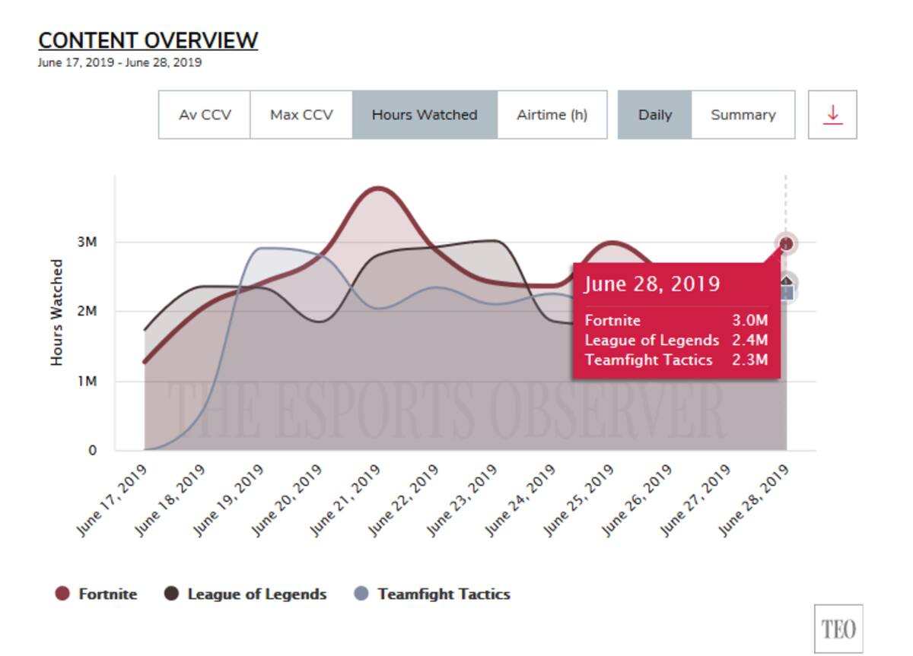This screenshot has width=913, height=656.
Task: Toggle Fortnite series in the legend
Action: pos(97,594)
